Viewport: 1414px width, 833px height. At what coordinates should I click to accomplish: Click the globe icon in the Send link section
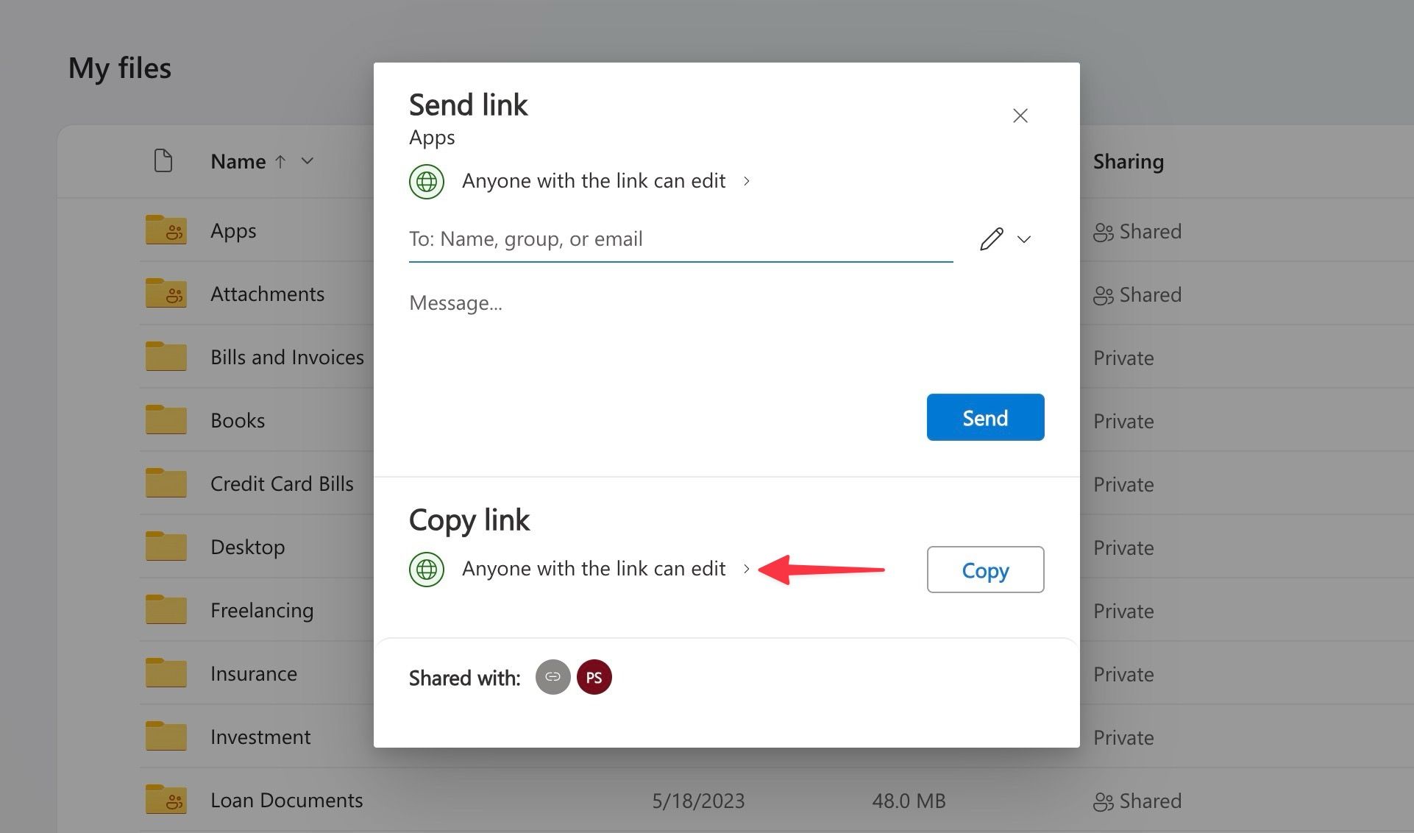[426, 181]
